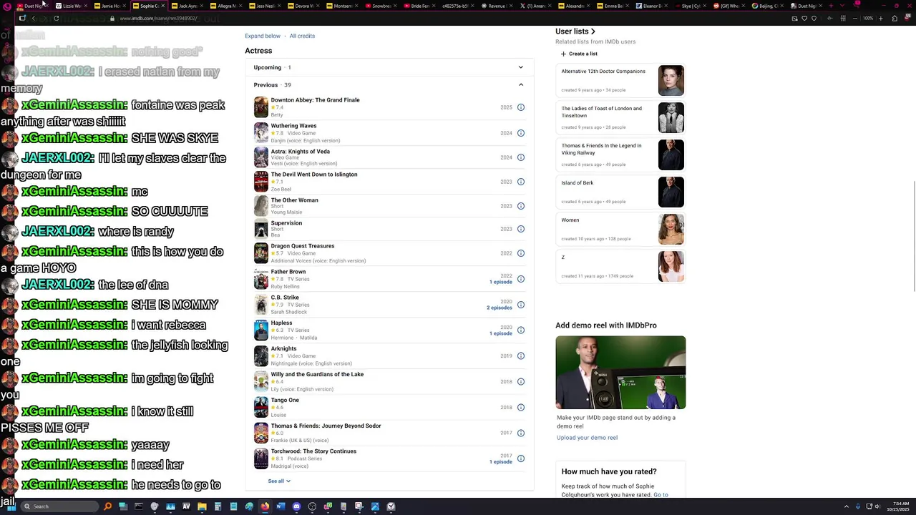Click the Expand below link

tap(263, 36)
